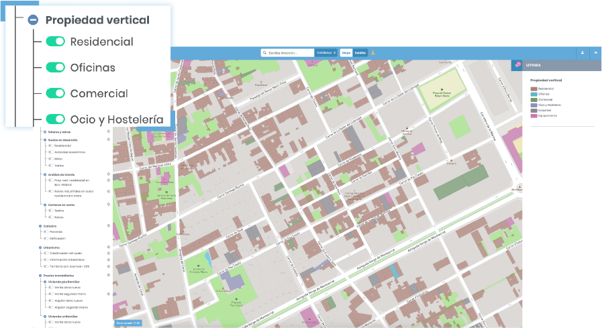Click the legend layers icon with badge
The height and width of the screenshot is (328, 602).
(x=517, y=65)
